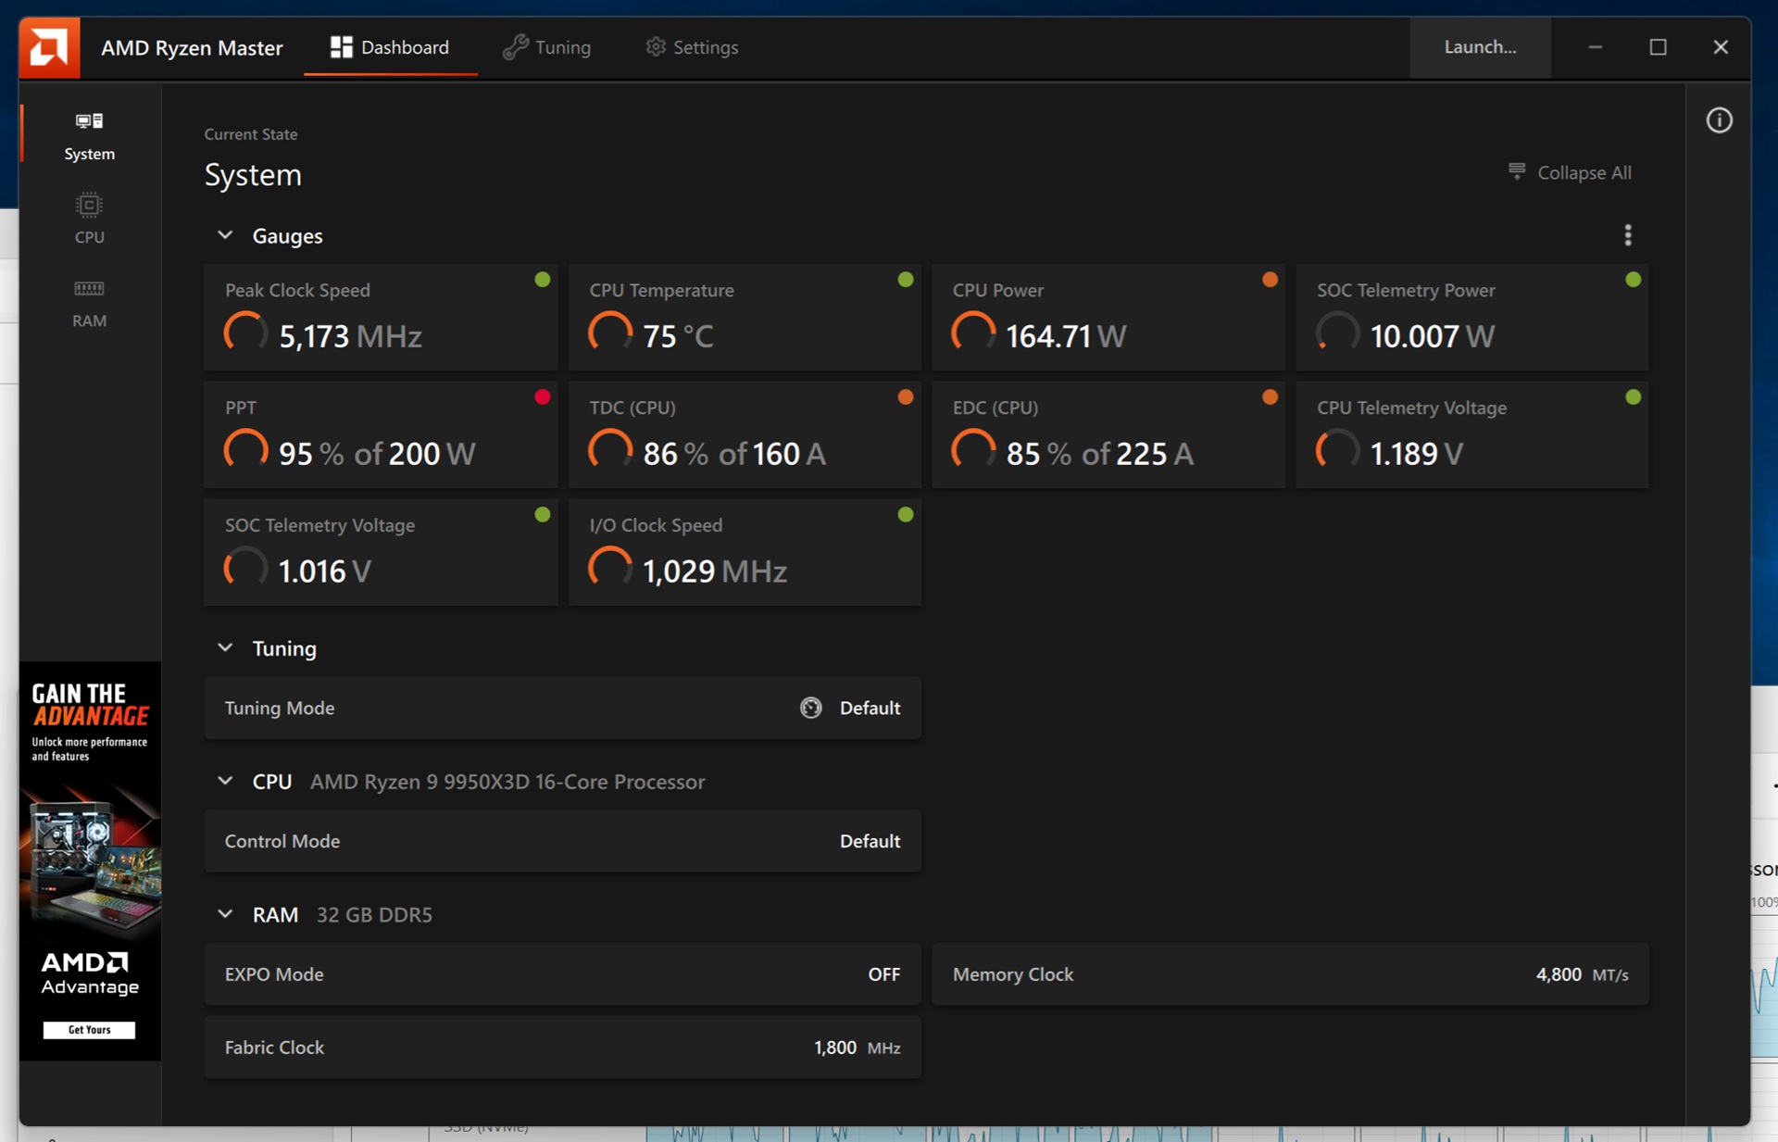Viewport: 1778px width, 1142px height.
Task: Collapse the CPU section chevron
Action: [225, 781]
